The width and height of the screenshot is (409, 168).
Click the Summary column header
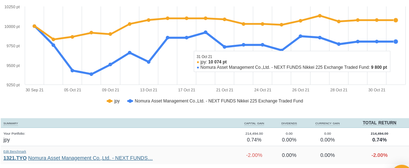(11, 123)
